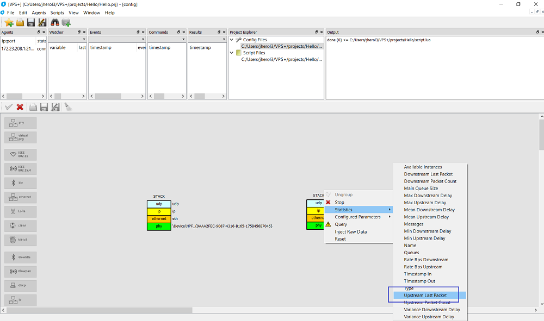Add an IEEE 802.11 block from the palette
Viewport: 544px width, 321px height.
tap(21, 154)
